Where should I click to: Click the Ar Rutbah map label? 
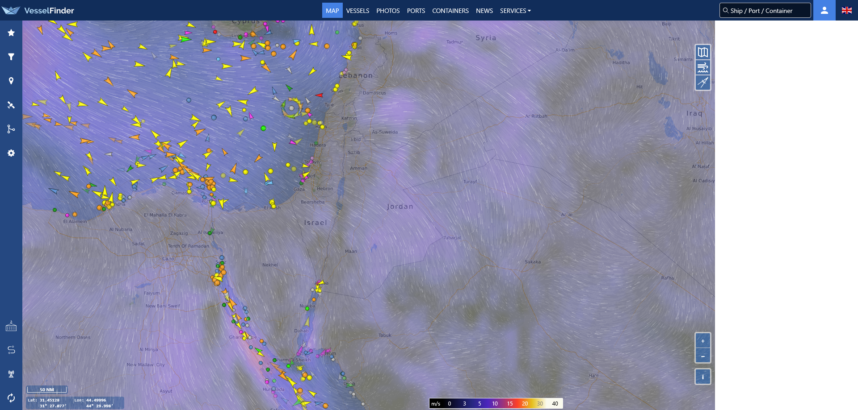pos(536,116)
